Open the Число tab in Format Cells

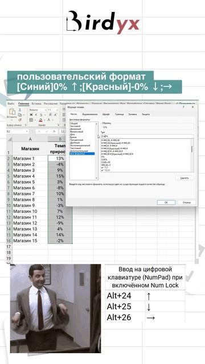pos(73,114)
